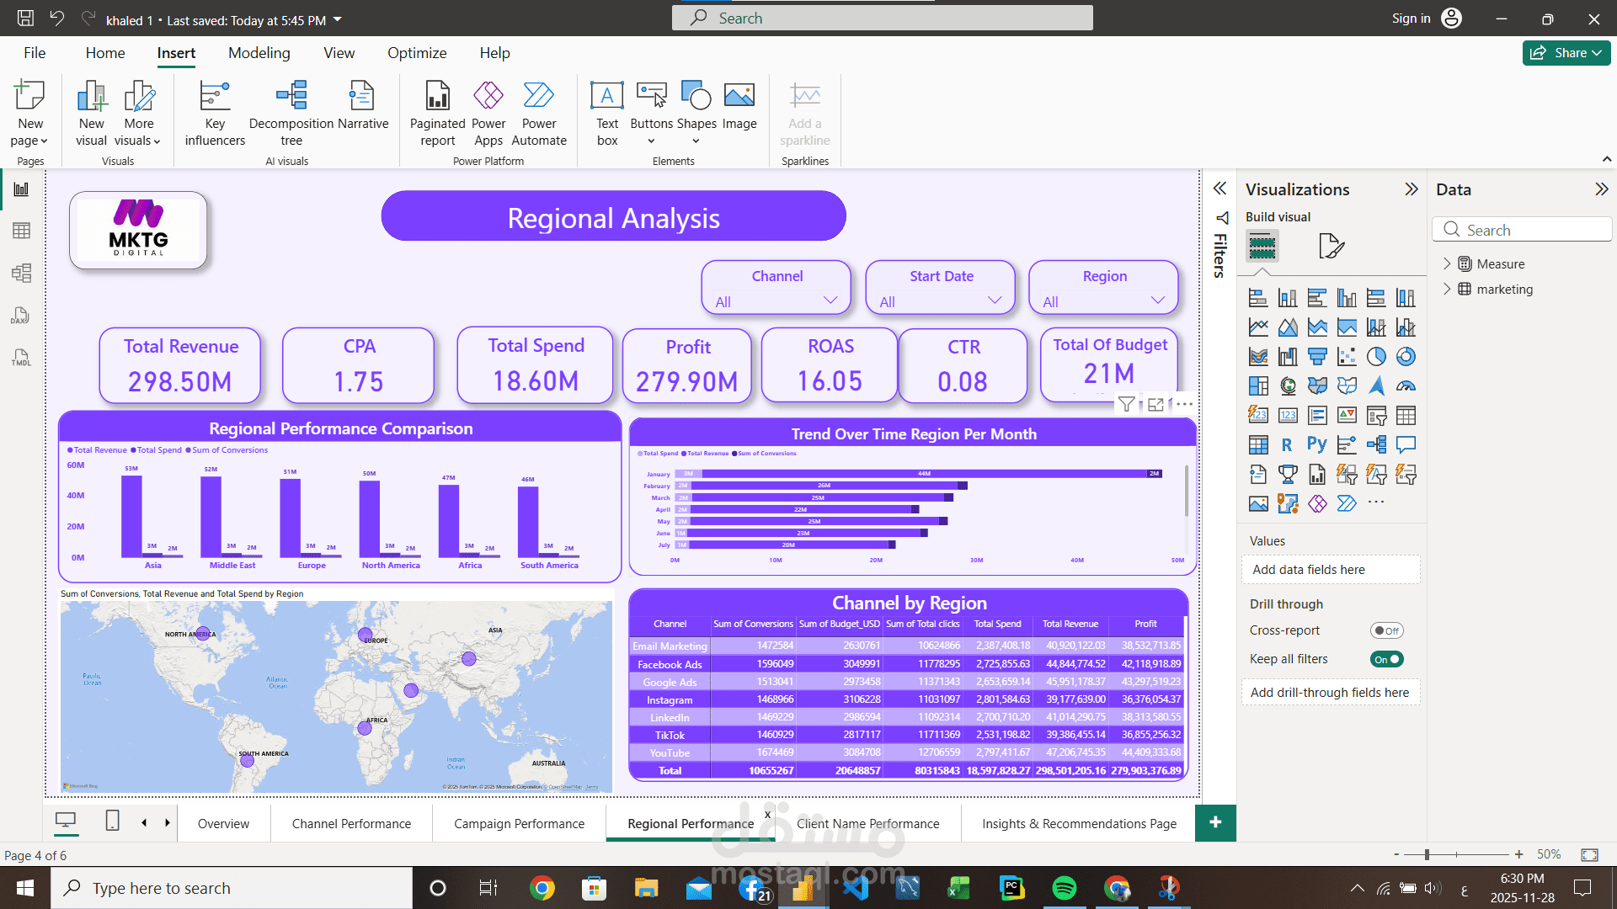Switch to Campaign Performance page tab
Screen dimensions: 1617x909
(519, 824)
